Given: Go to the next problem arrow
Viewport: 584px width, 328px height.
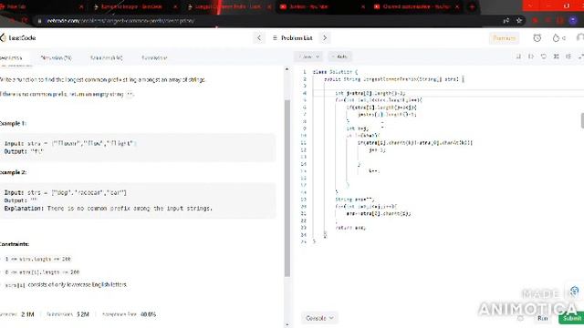Looking at the screenshot, I should coord(325,38).
